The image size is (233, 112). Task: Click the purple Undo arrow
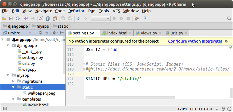point(26,18)
